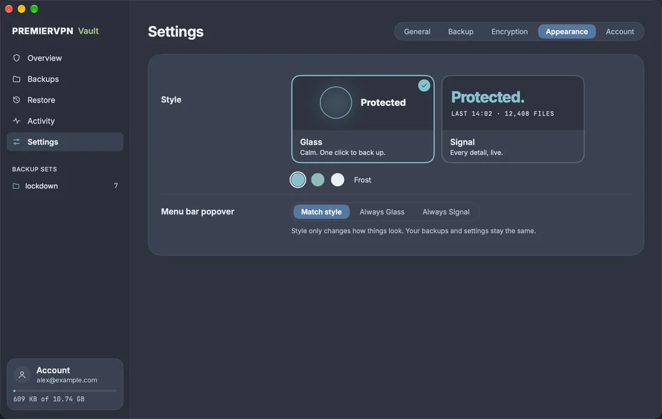This screenshot has width=662, height=419.
Task: Click the Restore clock-arrow icon
Action: pyautogui.click(x=17, y=100)
